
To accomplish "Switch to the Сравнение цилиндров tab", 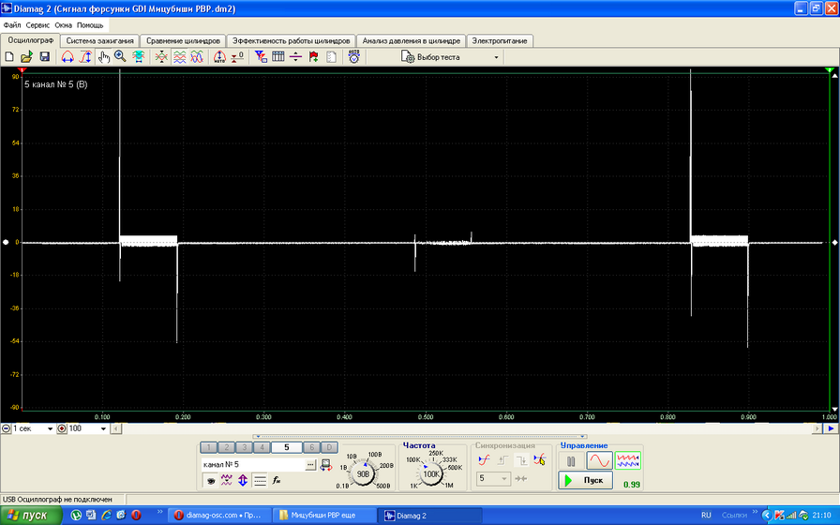I will pos(183,40).
